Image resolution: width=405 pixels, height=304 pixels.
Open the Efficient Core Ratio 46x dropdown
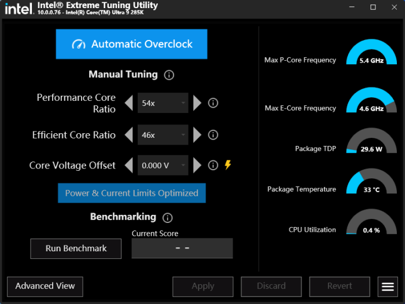(163, 135)
